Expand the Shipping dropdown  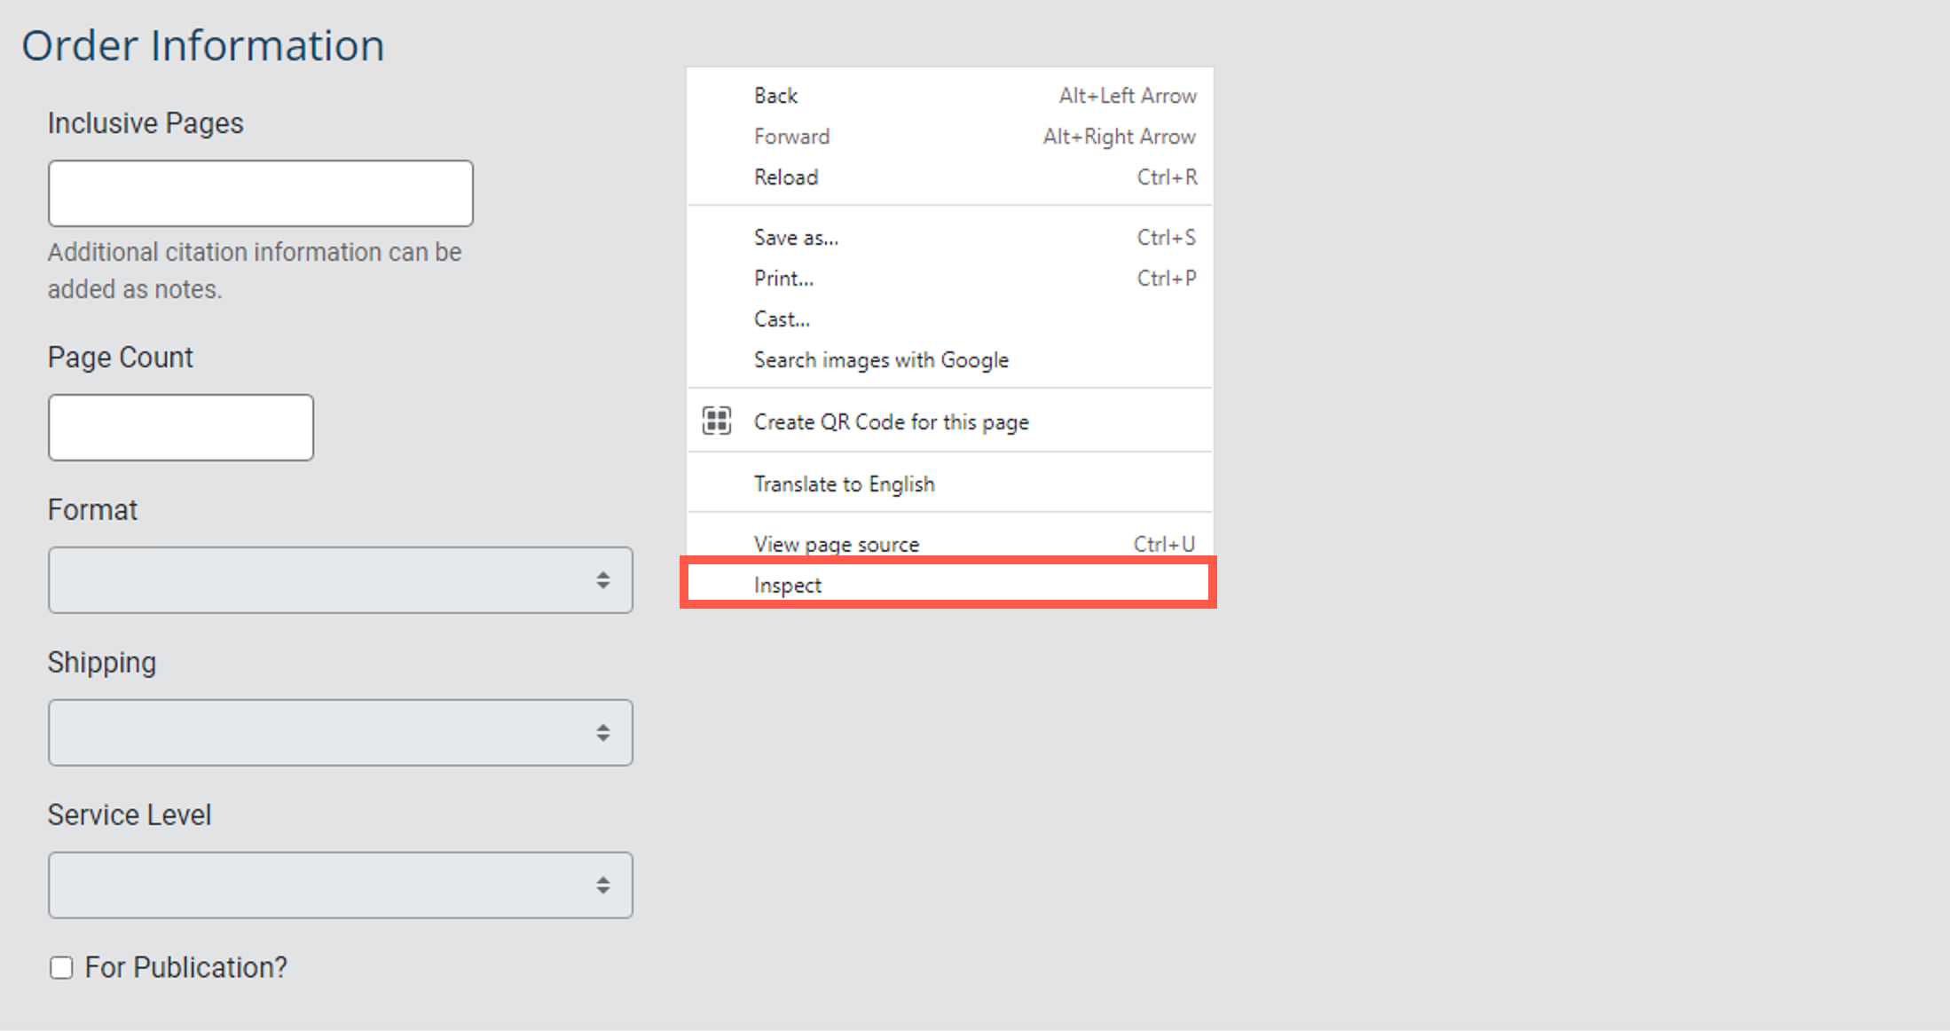[x=340, y=733]
